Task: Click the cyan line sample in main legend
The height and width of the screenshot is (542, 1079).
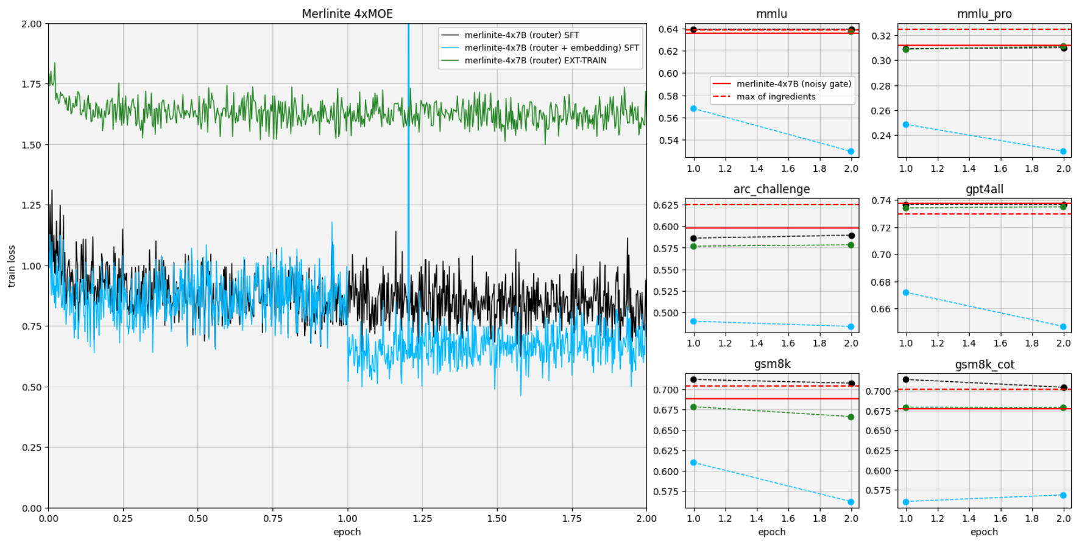Action: point(450,48)
